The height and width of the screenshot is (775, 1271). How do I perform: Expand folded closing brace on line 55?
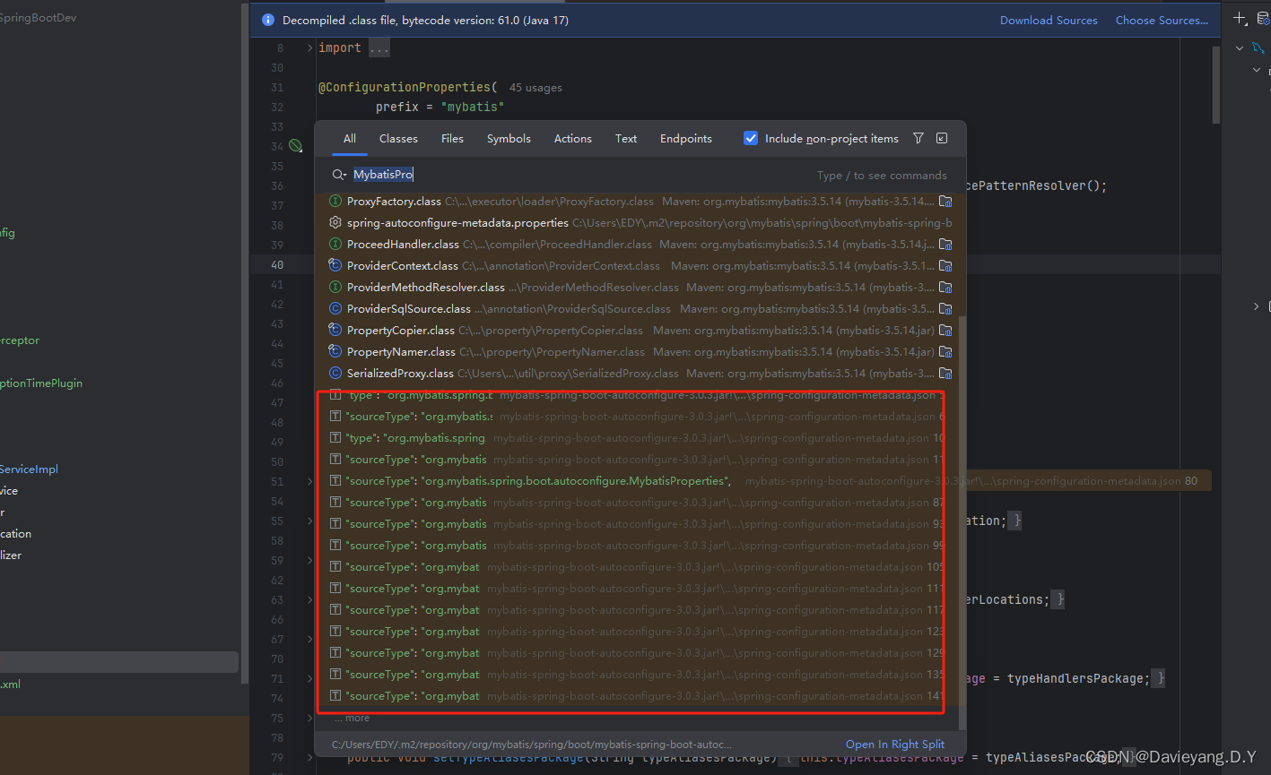(x=1017, y=521)
